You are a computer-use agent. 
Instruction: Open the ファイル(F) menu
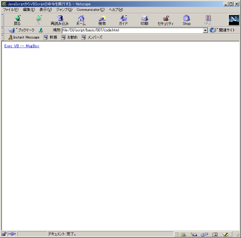(x=11, y=10)
